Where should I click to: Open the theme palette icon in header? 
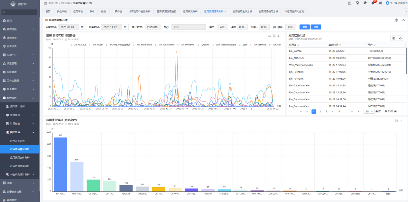coord(365,3)
